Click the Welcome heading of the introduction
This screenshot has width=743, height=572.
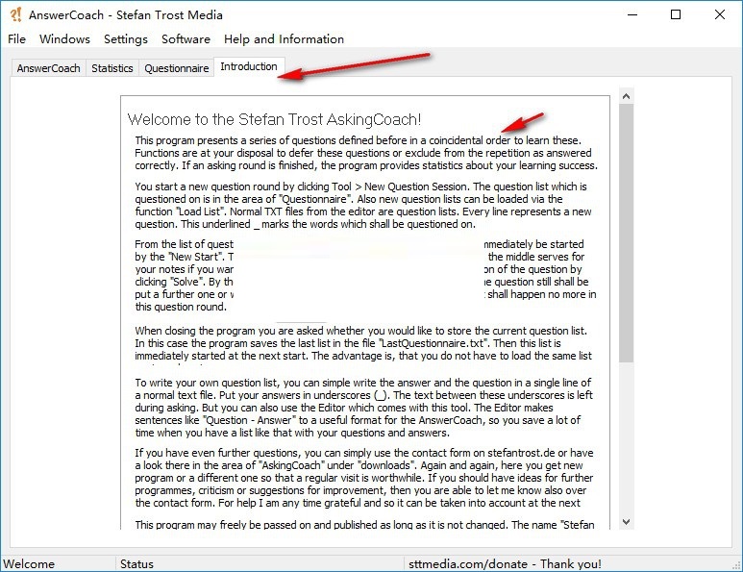coord(274,119)
